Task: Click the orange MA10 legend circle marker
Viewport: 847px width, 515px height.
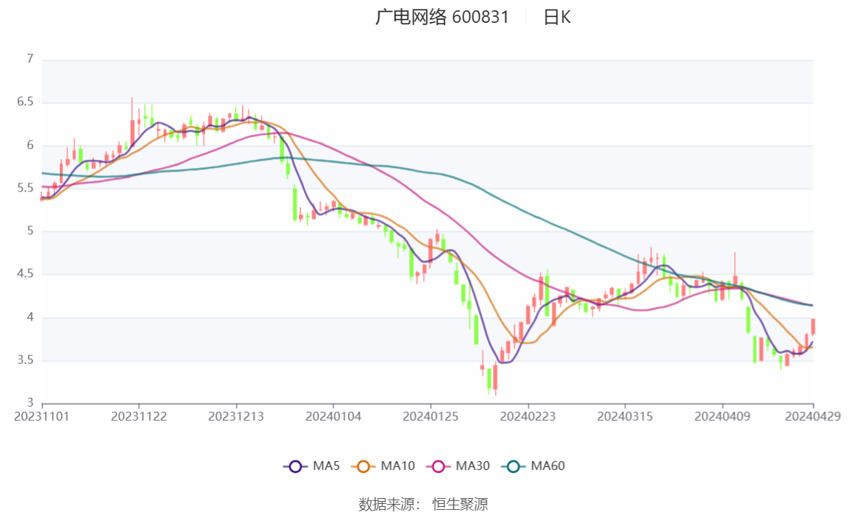Action: 363,466
